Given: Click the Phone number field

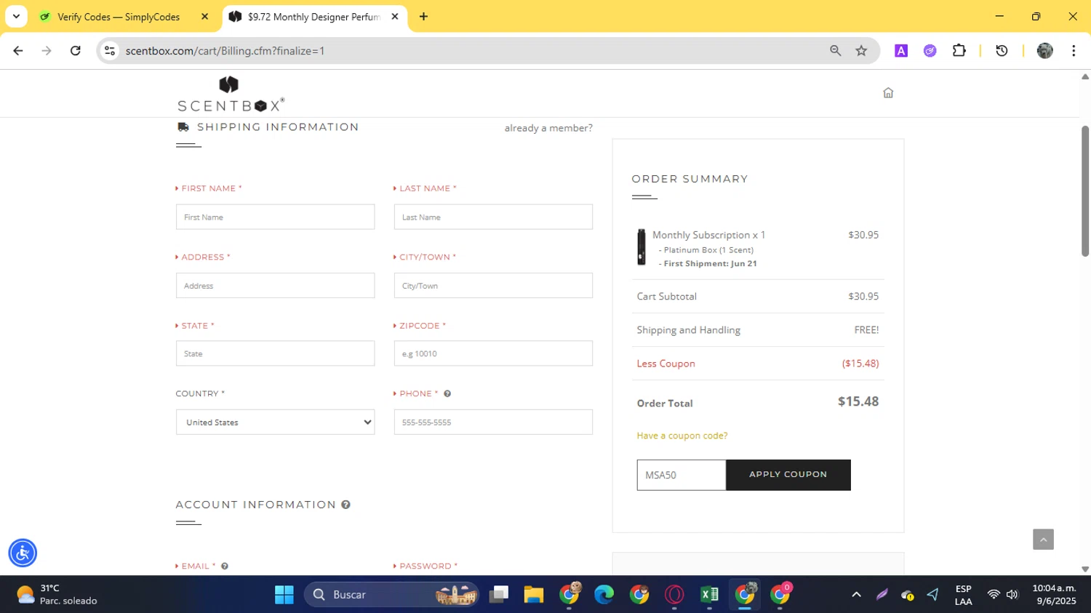Looking at the screenshot, I should tap(493, 422).
